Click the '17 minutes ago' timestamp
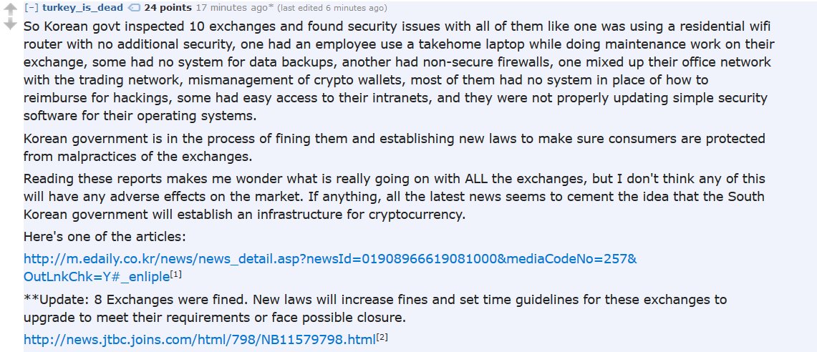Image resolution: width=817 pixels, height=352 pixels. pos(231,8)
